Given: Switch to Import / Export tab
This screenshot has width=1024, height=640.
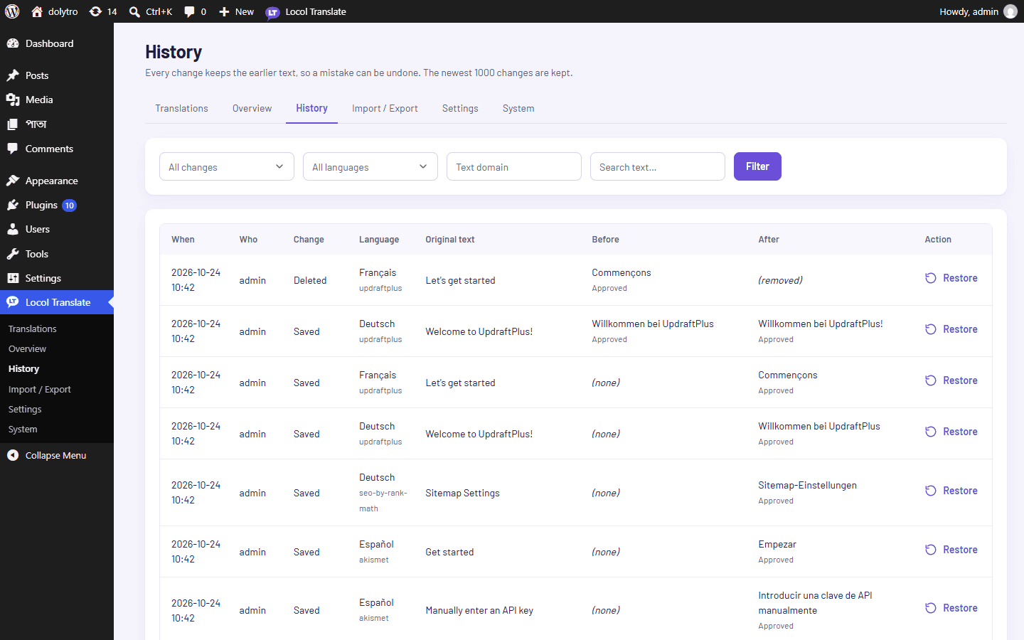Looking at the screenshot, I should point(385,108).
